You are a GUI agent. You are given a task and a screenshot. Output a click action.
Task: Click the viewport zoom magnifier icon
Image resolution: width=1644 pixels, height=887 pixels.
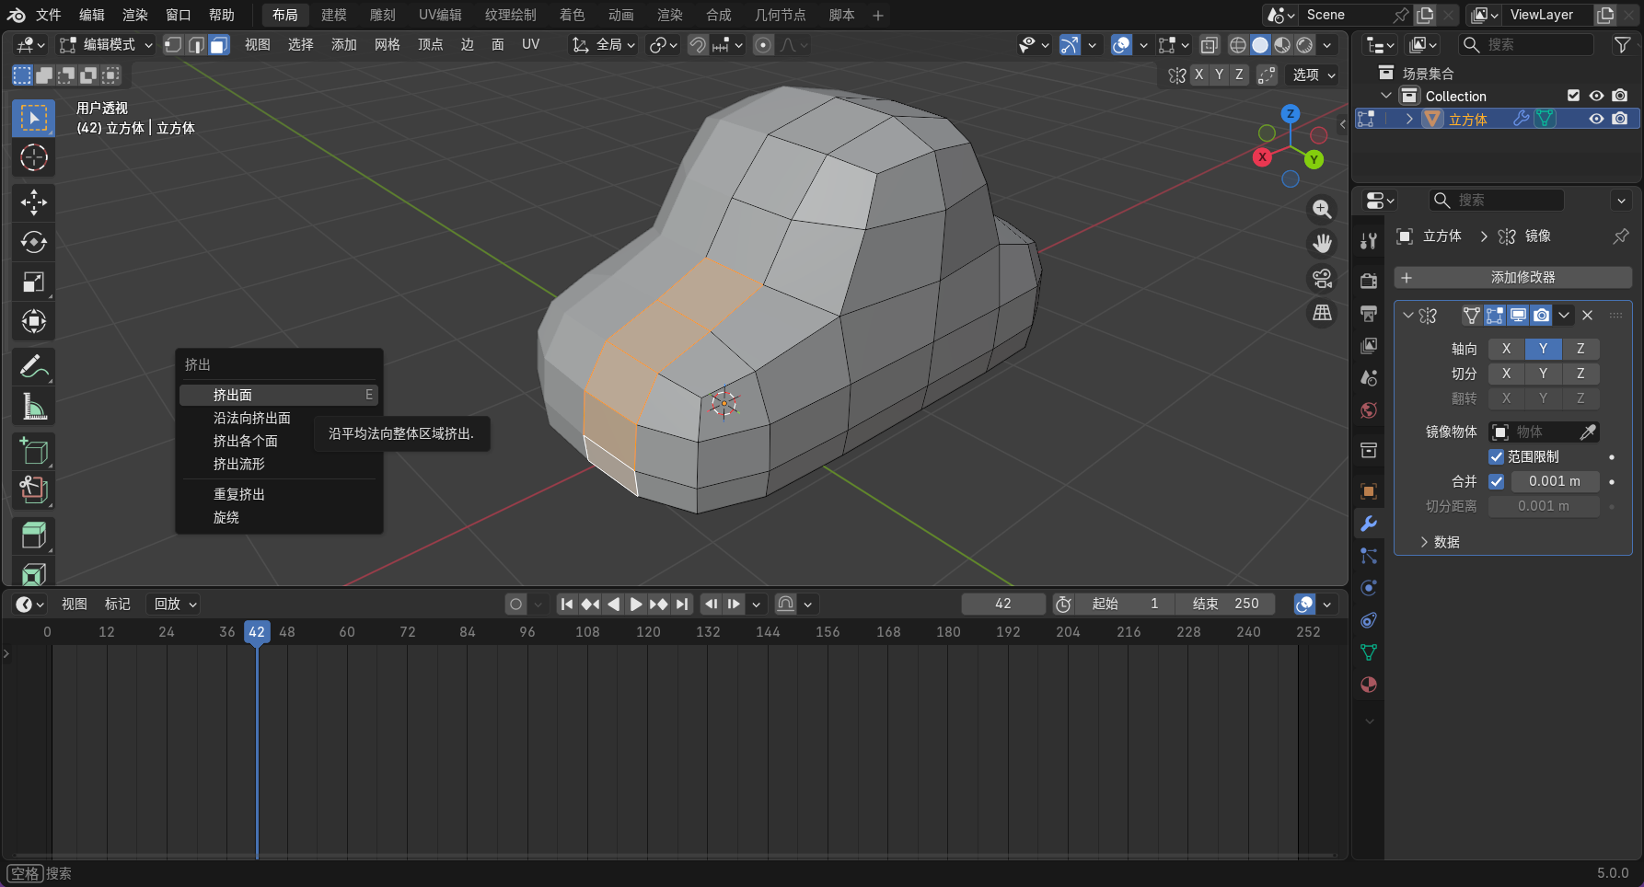tap(1322, 210)
